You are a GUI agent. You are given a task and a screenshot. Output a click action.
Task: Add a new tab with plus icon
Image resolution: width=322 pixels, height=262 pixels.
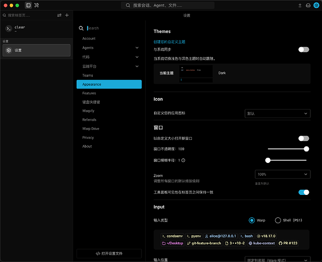tap(67, 15)
